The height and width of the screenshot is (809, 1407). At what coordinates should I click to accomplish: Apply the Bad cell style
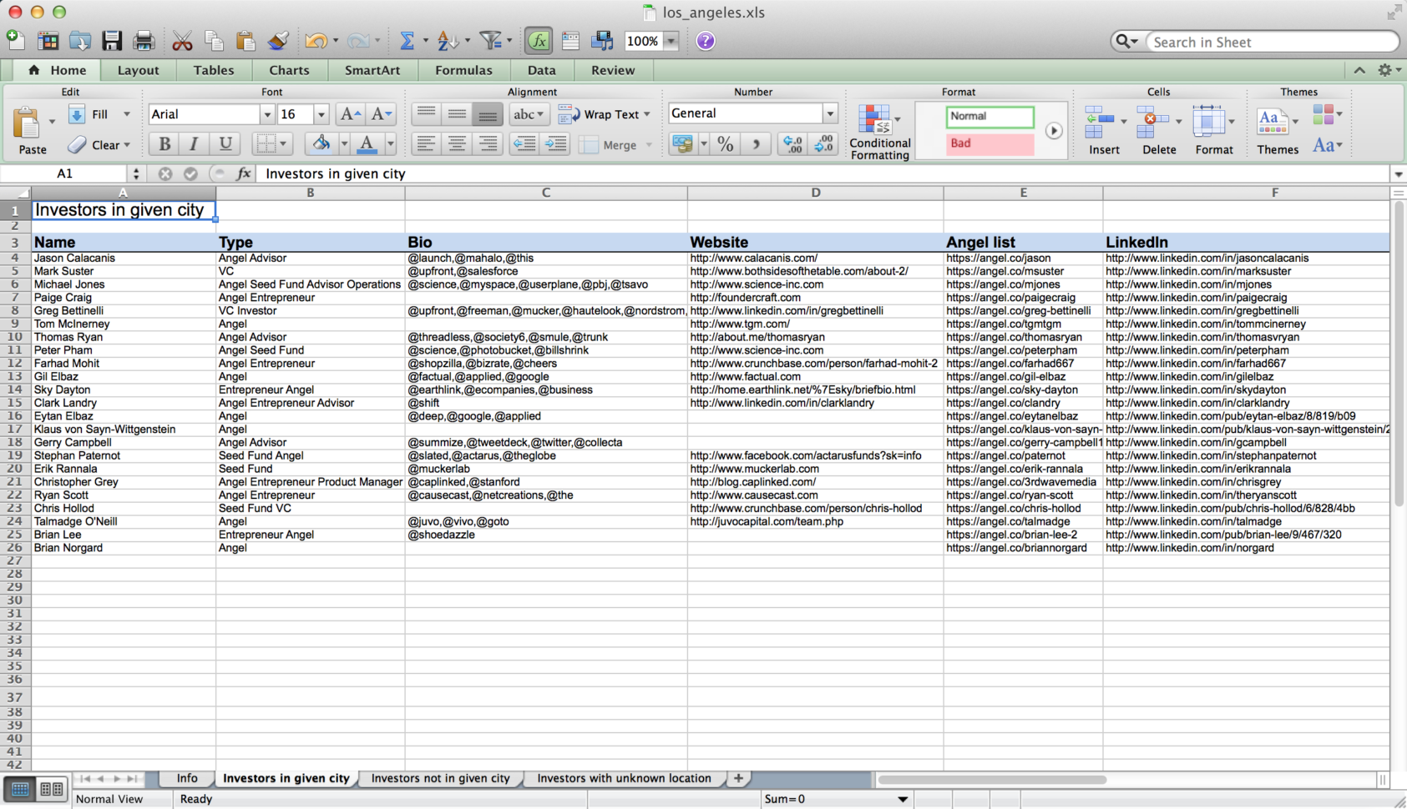point(989,143)
